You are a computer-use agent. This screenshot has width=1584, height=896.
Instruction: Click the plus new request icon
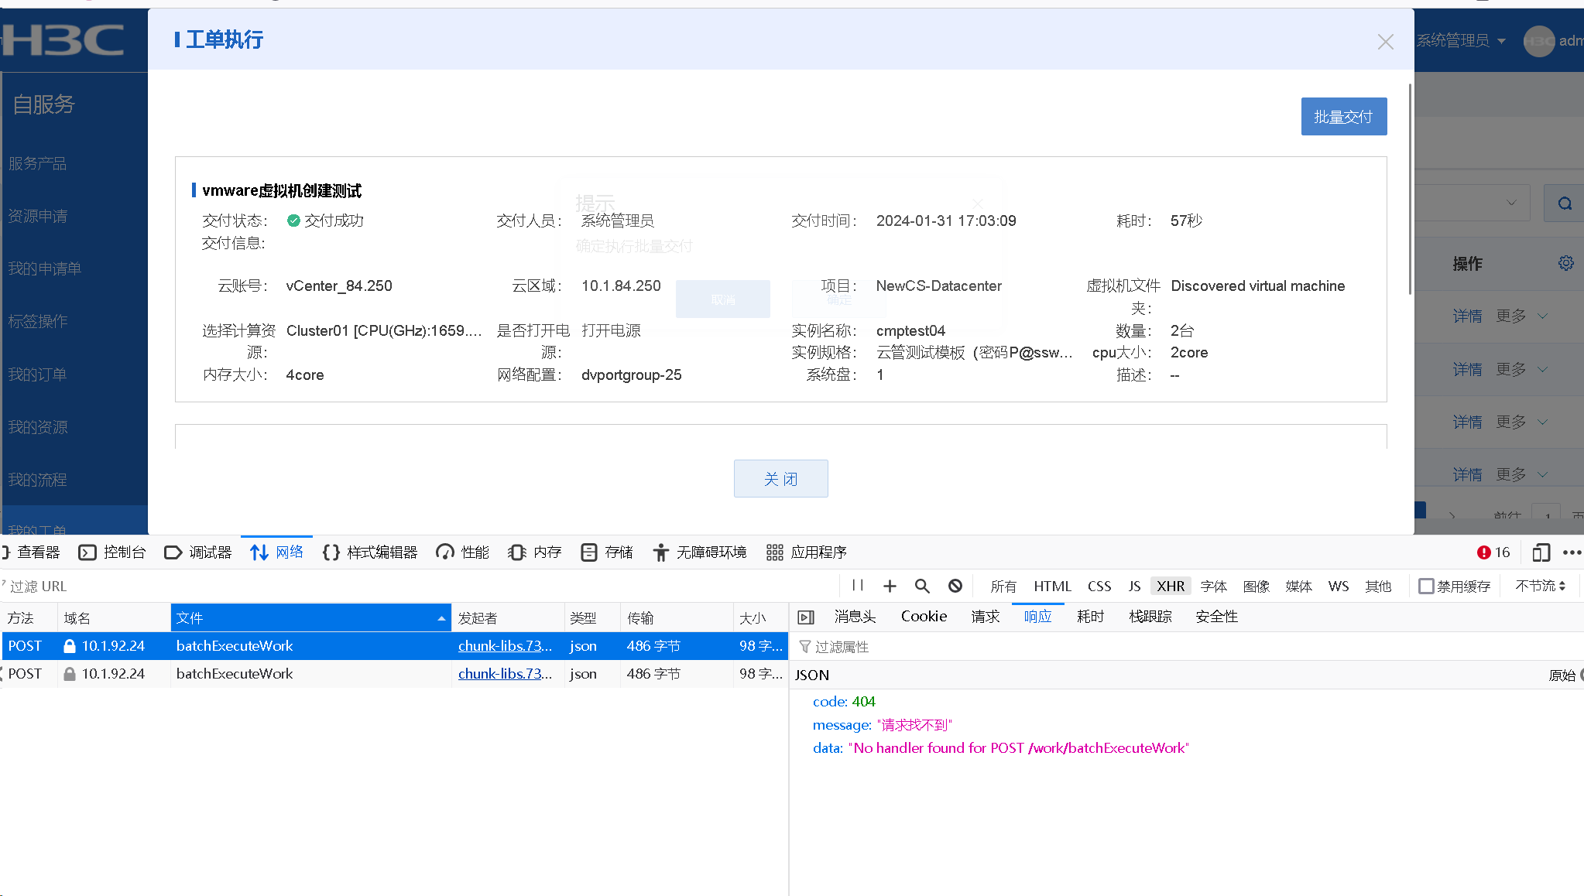coord(890,586)
